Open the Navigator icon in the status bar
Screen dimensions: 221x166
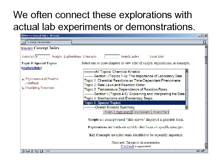click(x=23, y=151)
